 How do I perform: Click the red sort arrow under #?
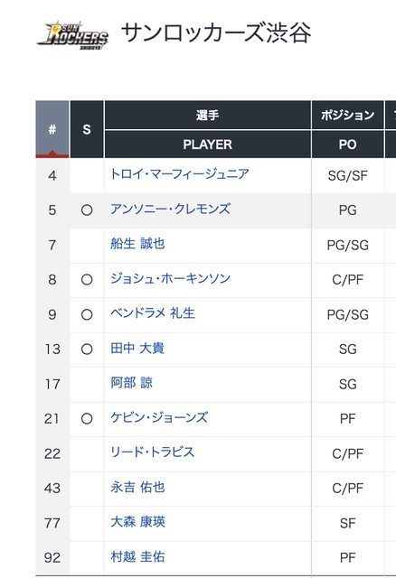[52, 154]
